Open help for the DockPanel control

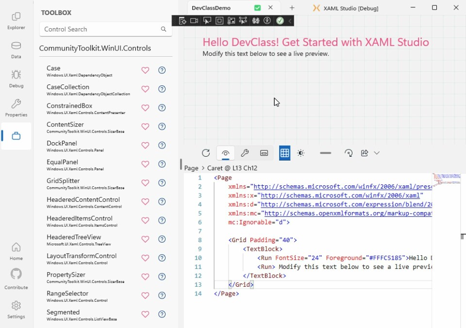[162, 145]
